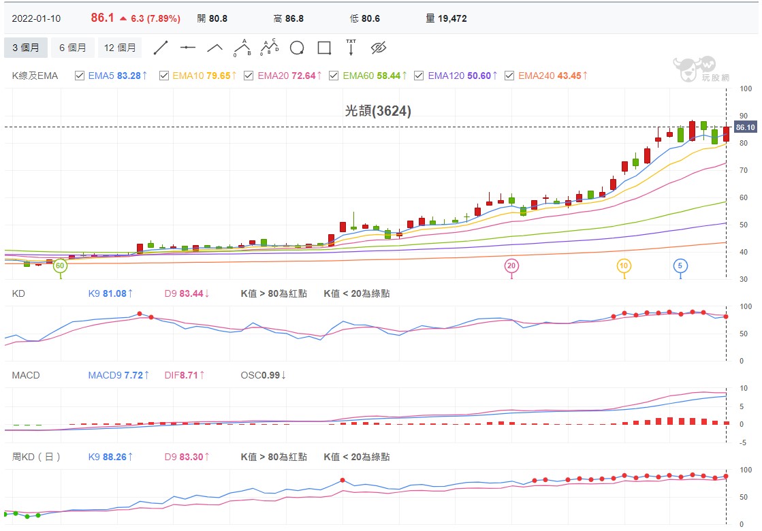This screenshot has height=531, width=762.
Task: Select the circle drawing tool
Action: (297, 48)
